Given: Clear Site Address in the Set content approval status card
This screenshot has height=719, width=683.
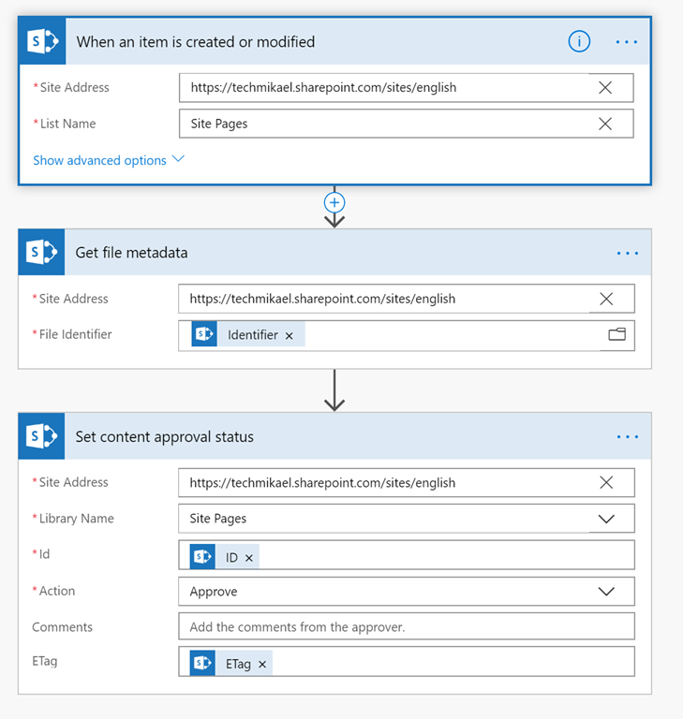Looking at the screenshot, I should click(x=606, y=482).
